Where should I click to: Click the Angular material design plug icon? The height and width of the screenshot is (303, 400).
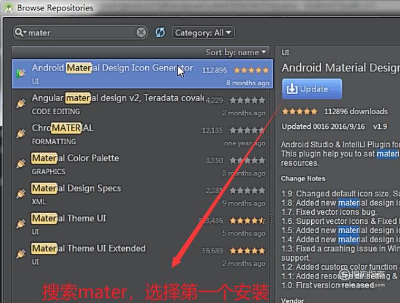(x=21, y=103)
